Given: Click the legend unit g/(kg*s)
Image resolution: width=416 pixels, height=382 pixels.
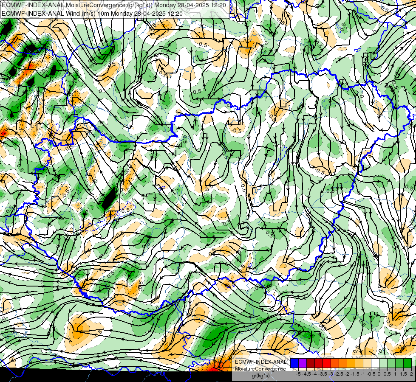Looking at the screenshot, I should (x=260, y=376).
